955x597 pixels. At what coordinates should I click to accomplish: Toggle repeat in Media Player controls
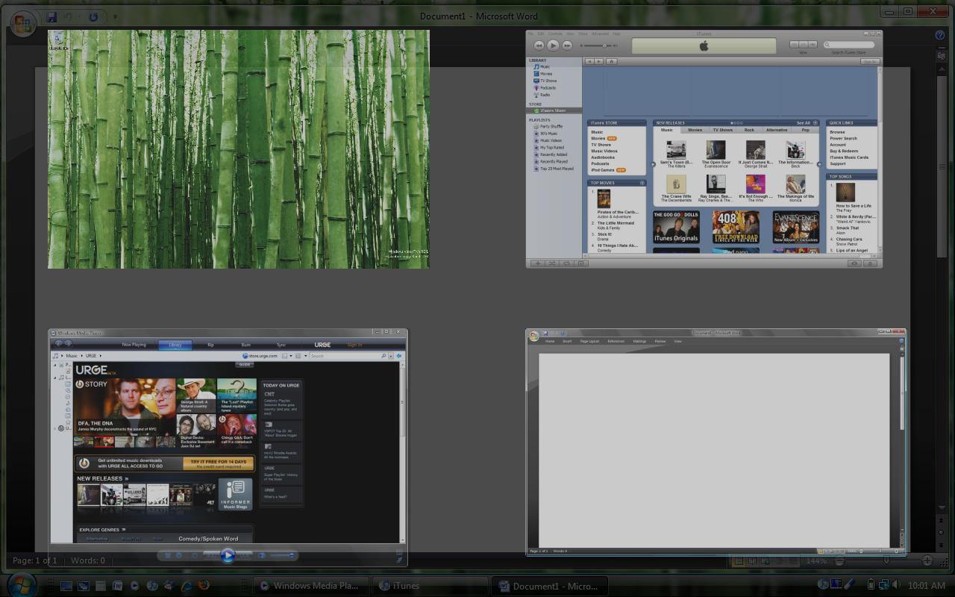click(179, 555)
